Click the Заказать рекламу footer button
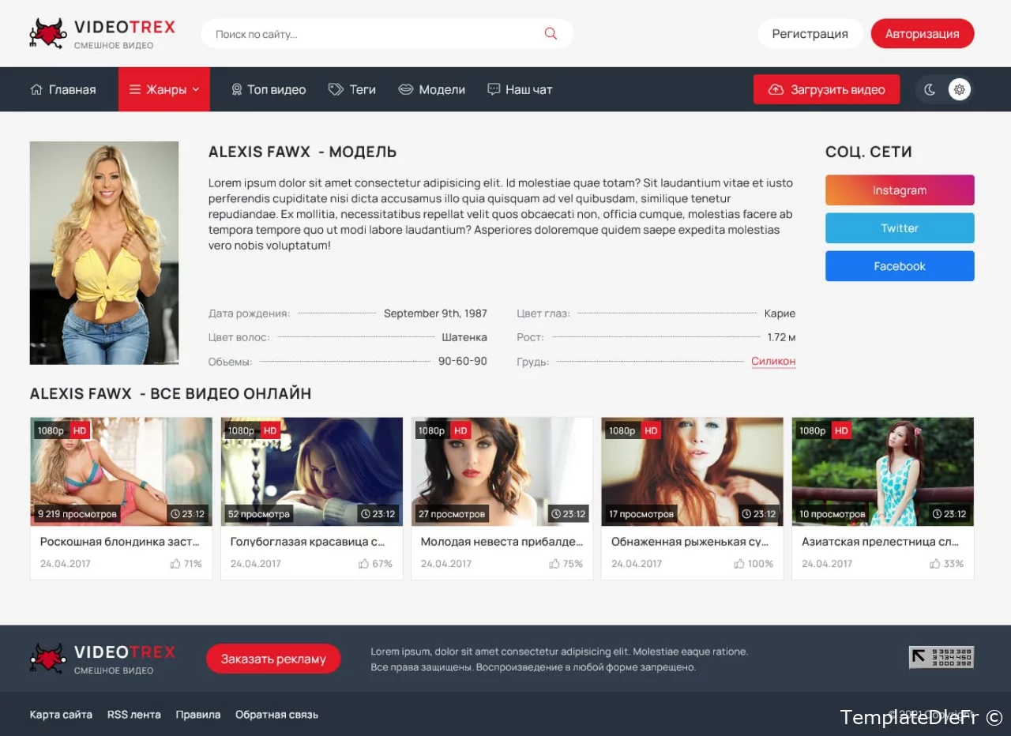 point(273,659)
